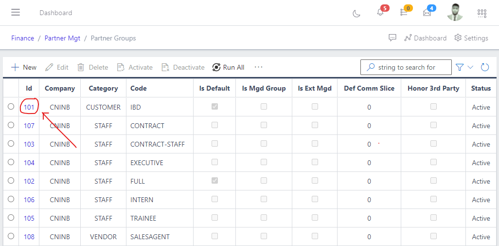
Task: Open user profile avatar menu
Action: [455, 13]
